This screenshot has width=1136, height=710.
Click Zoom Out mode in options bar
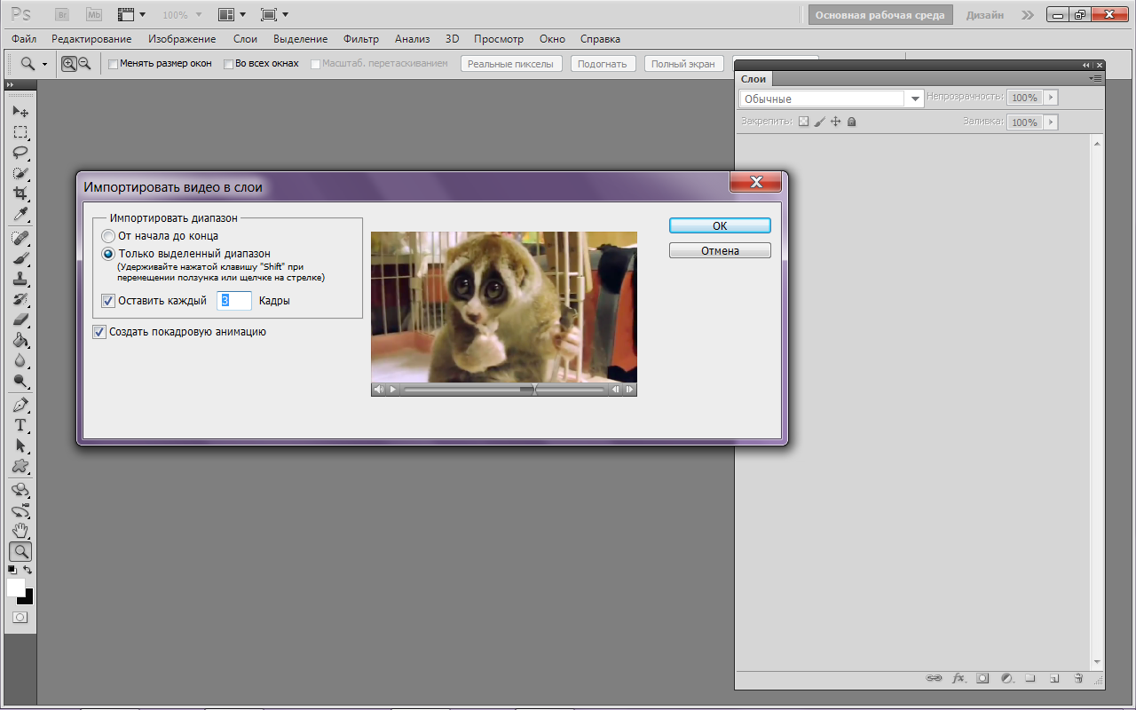[84, 64]
